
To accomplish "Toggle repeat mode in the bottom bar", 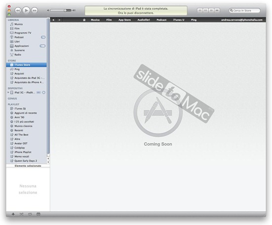I will 30,214.
